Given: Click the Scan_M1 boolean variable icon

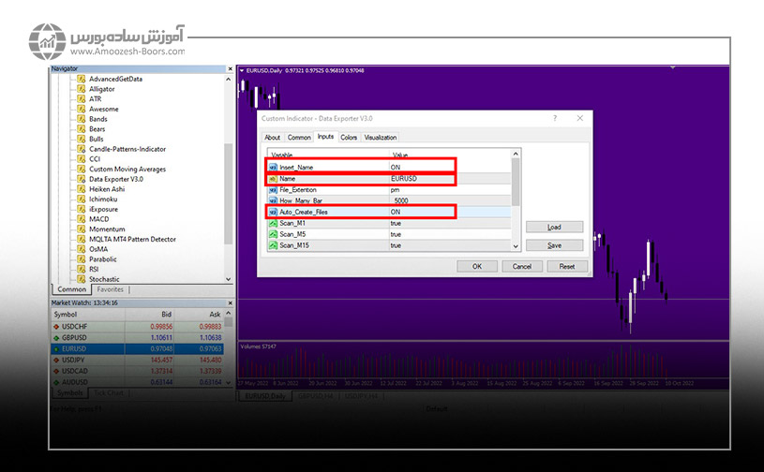Looking at the screenshot, I should coord(273,223).
